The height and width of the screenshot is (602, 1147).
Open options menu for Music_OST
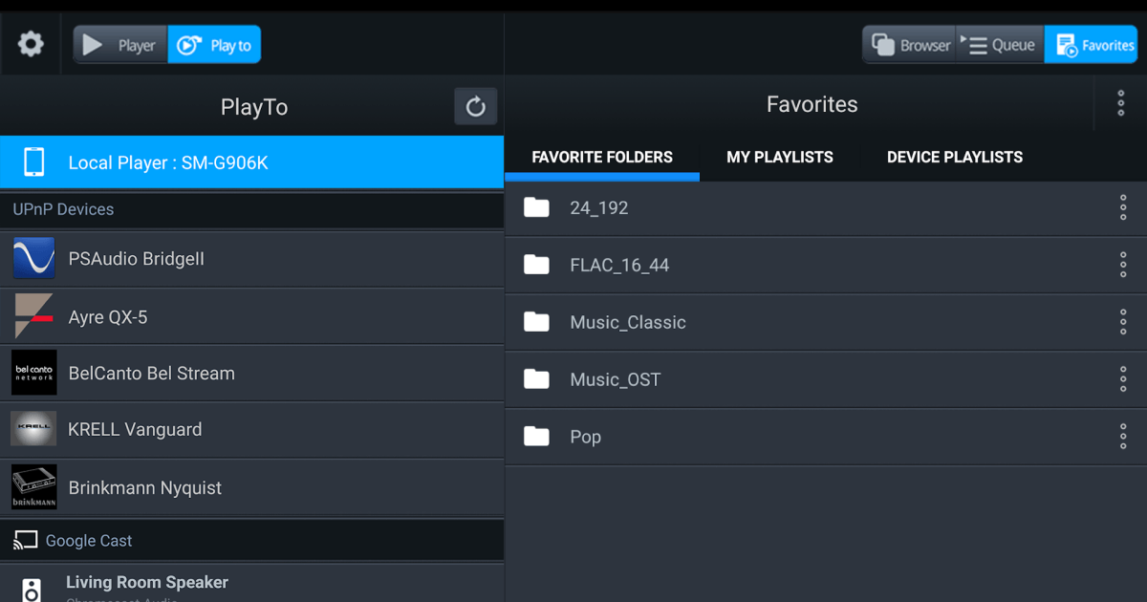(1123, 379)
